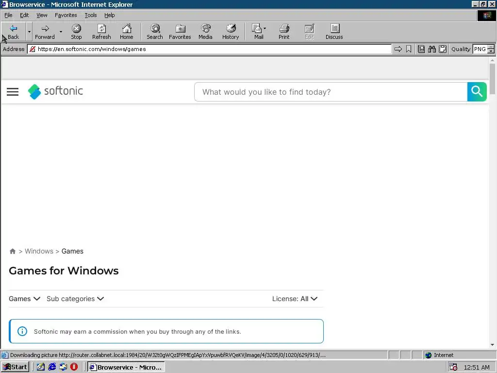
Task: Click the Mail toolbar button
Action: click(259, 32)
